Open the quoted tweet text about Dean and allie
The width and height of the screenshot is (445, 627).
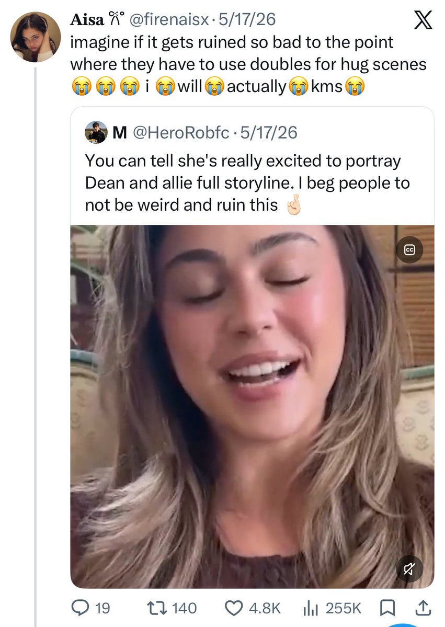tap(247, 183)
